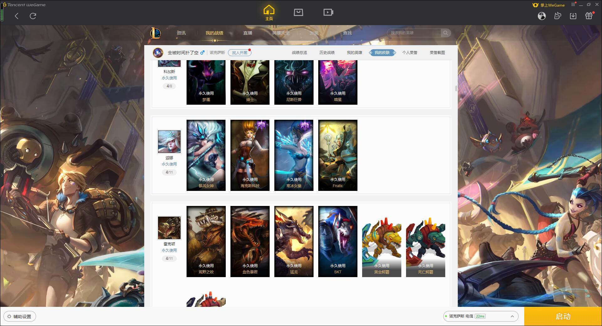Switch to the 查找 tab
Screen dimensions: 602x326
(347, 33)
